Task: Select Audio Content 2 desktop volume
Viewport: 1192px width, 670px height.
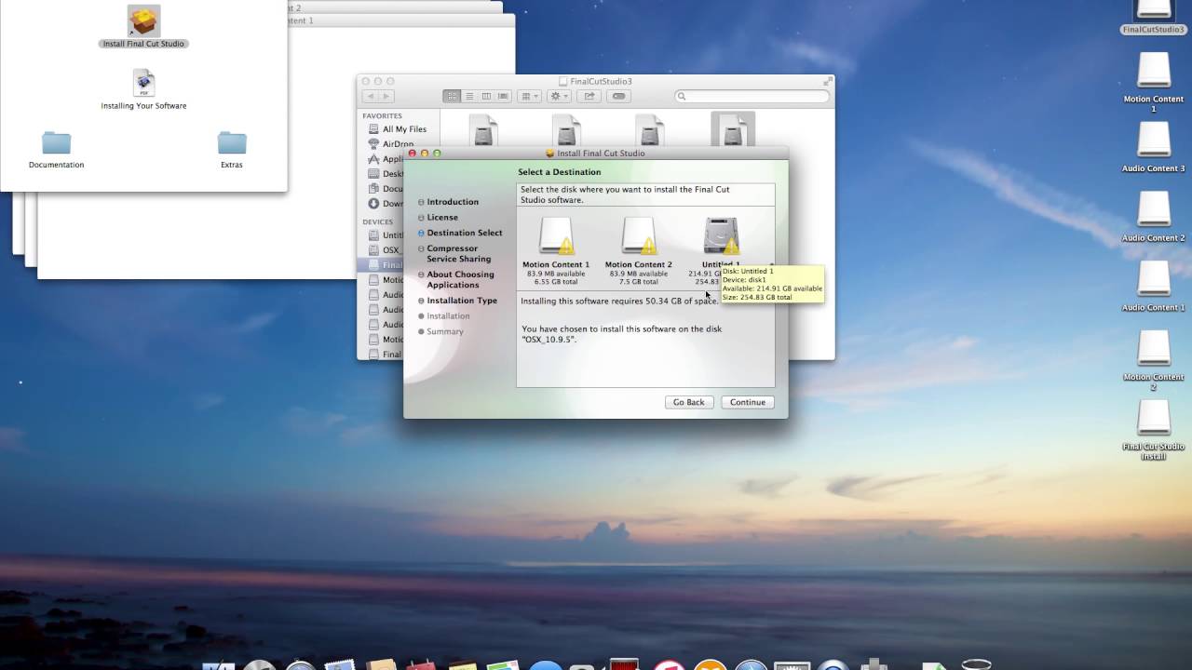Action: 1154,209
